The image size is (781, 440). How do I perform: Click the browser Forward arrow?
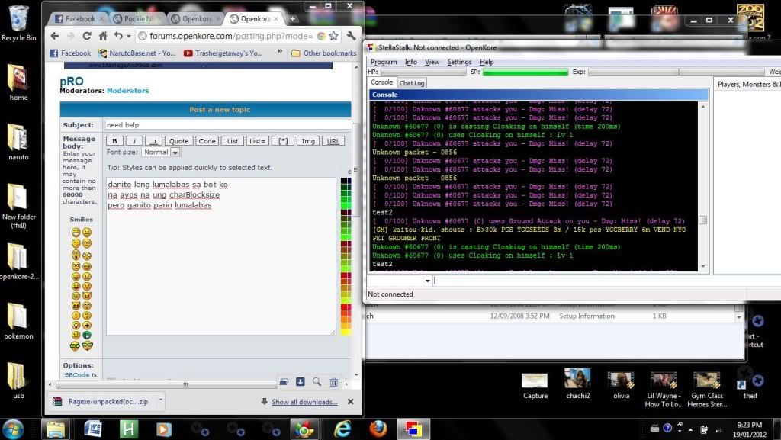(71, 36)
